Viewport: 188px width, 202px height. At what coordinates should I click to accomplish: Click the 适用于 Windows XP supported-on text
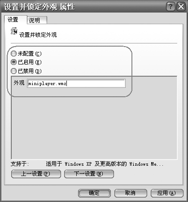click(x=105, y=164)
